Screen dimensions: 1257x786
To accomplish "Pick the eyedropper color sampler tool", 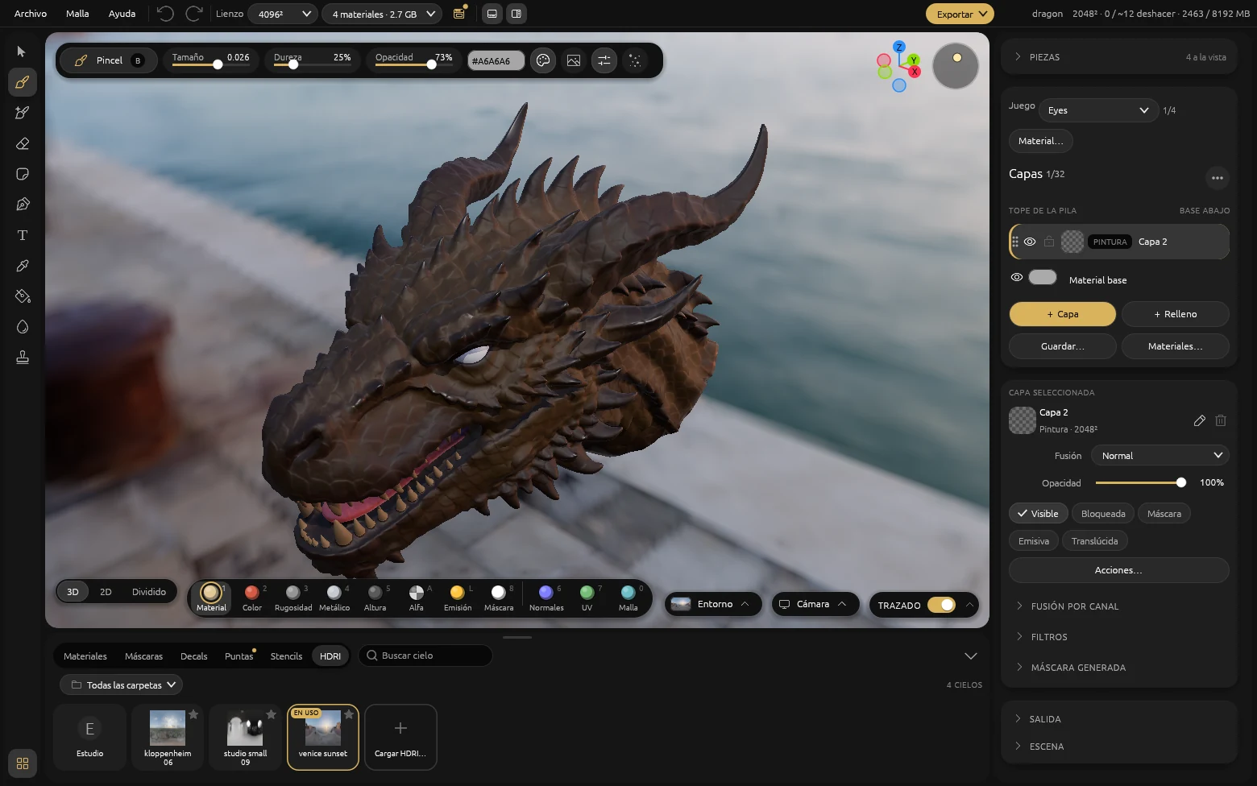I will tap(22, 266).
